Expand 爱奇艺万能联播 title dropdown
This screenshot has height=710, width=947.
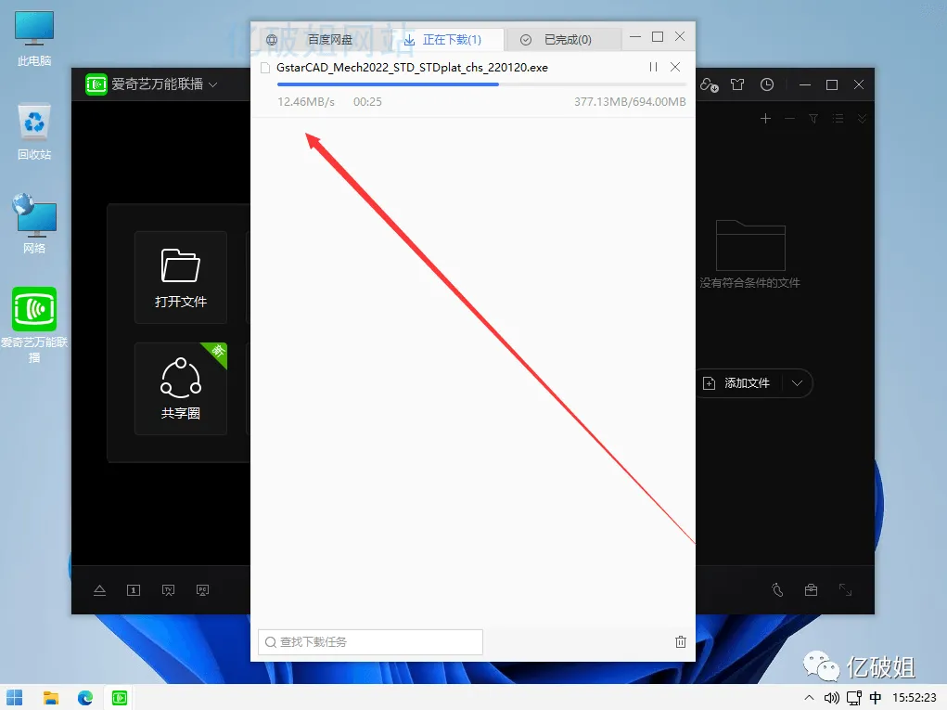212,84
